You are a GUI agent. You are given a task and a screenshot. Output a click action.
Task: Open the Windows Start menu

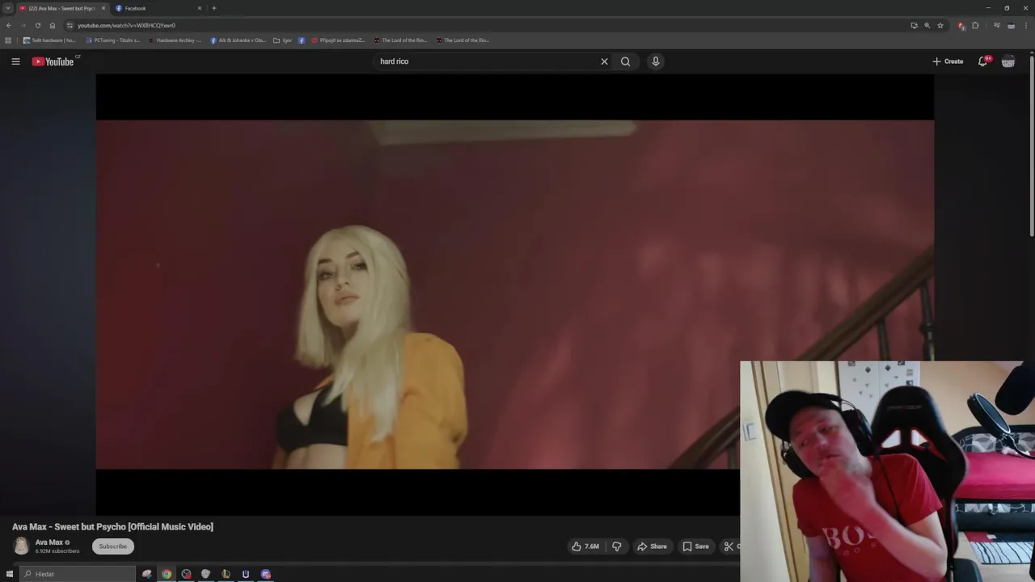point(9,574)
